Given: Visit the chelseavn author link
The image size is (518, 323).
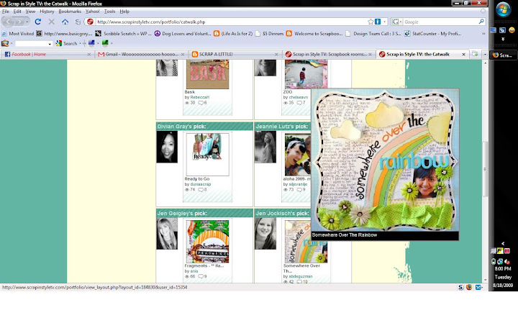Looking at the screenshot, I should point(299,97).
